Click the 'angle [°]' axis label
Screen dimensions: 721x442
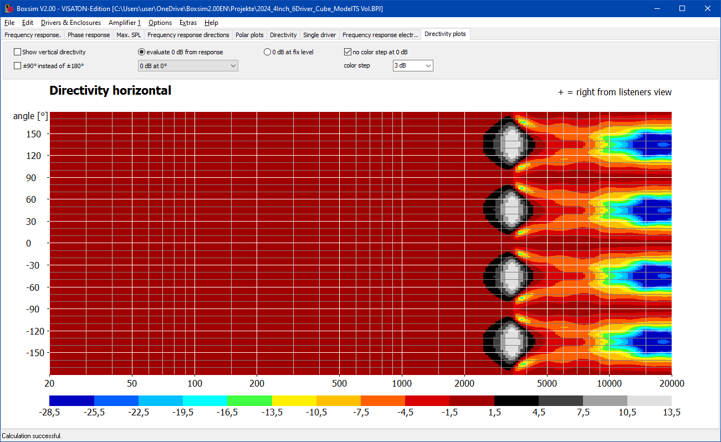tap(31, 116)
